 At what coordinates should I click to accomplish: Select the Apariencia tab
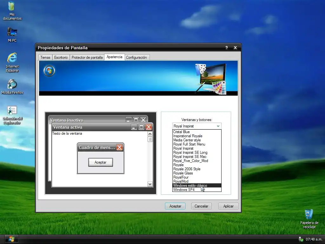tap(114, 57)
